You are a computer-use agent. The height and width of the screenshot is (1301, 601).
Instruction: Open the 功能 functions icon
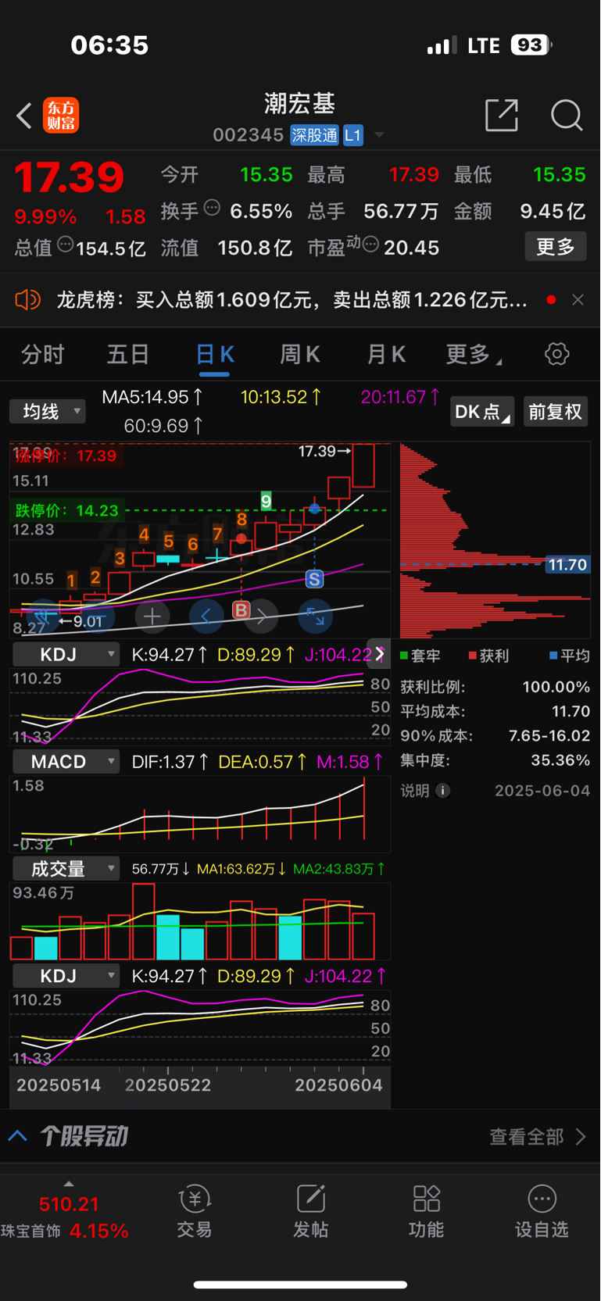coord(426,1212)
